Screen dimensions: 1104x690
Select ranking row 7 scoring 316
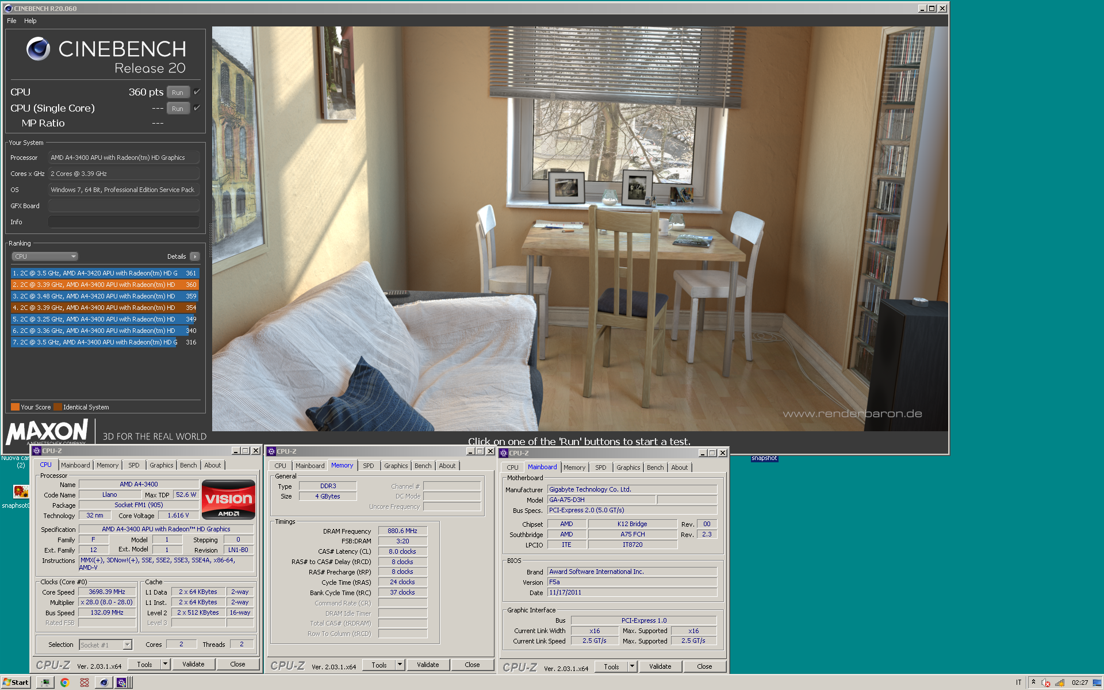(x=105, y=342)
